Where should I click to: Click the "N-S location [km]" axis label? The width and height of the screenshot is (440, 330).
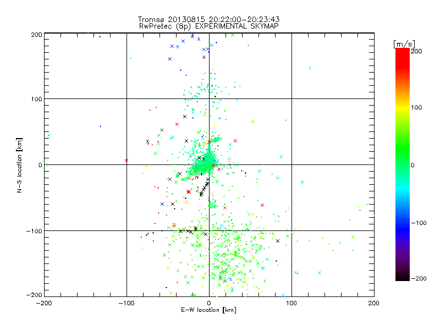coord(19,165)
